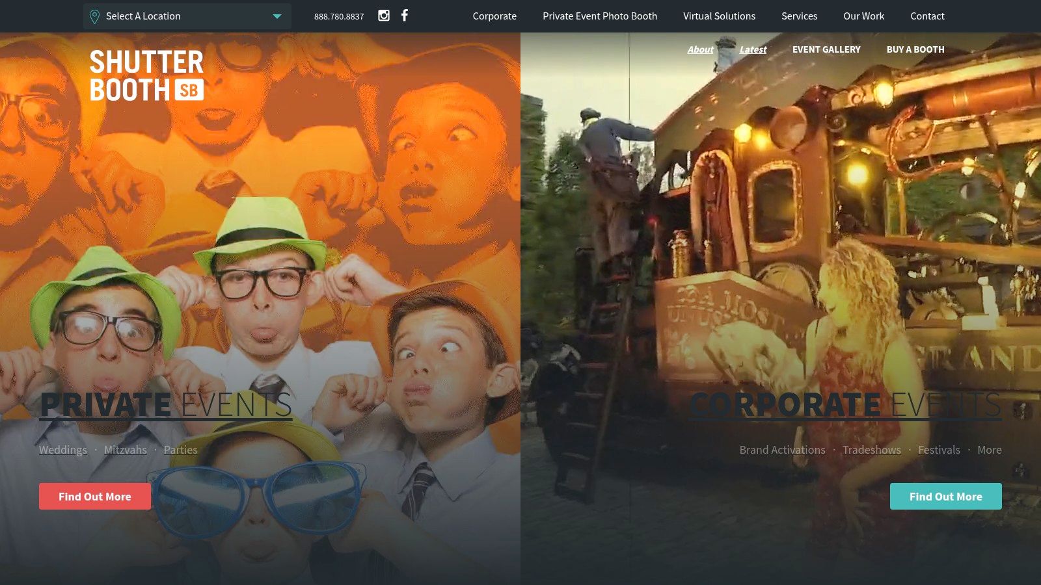The width and height of the screenshot is (1041, 585).
Task: Click the Buy A Booth link
Action: click(915, 49)
